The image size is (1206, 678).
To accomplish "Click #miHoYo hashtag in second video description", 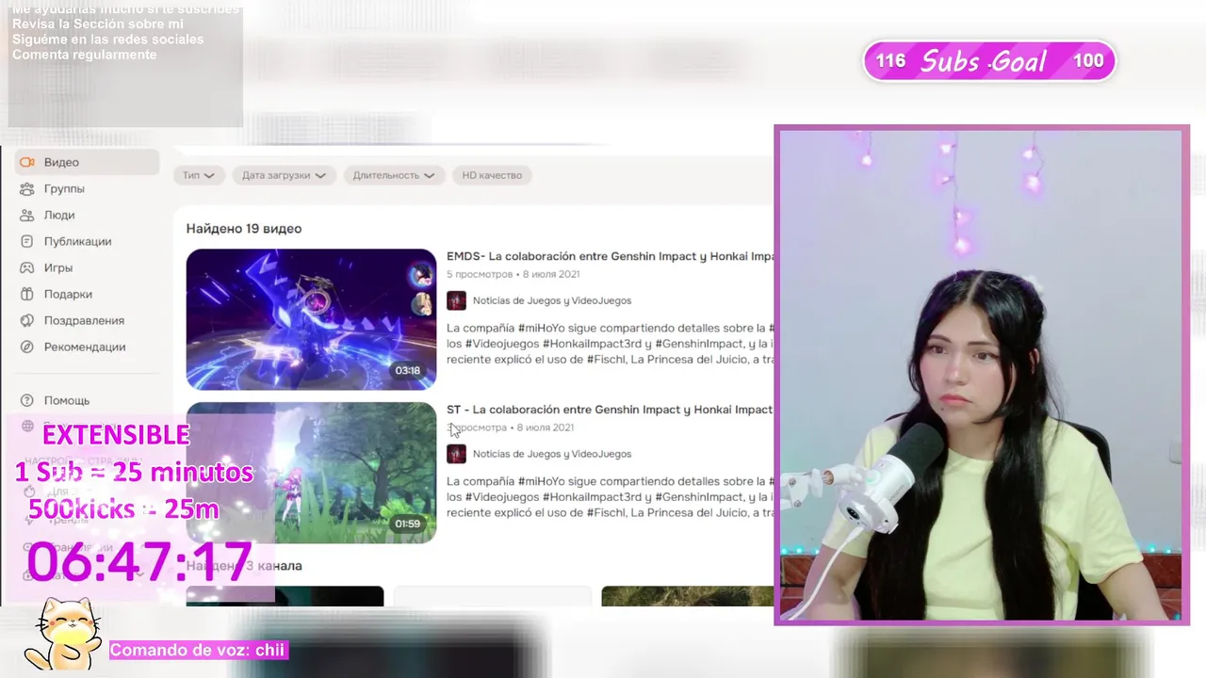I will [541, 481].
